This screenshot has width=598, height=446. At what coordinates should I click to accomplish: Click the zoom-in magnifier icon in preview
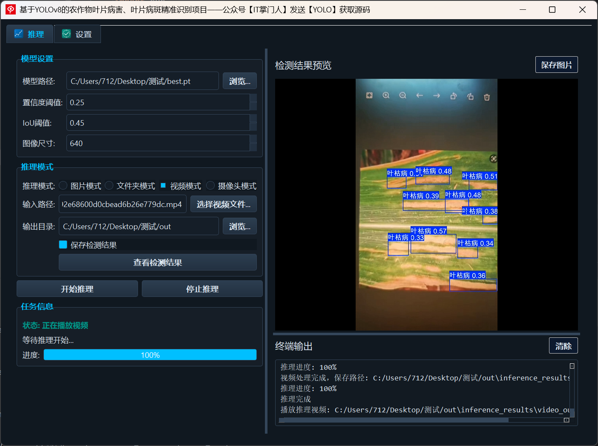tap(386, 95)
